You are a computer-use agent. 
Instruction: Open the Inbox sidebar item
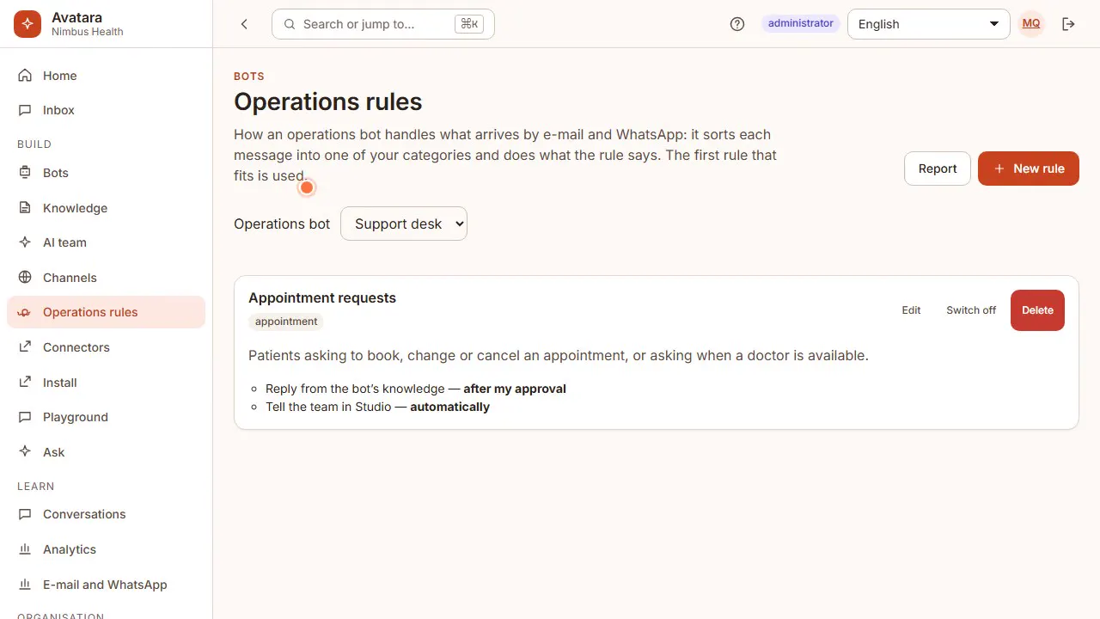[x=106, y=110]
